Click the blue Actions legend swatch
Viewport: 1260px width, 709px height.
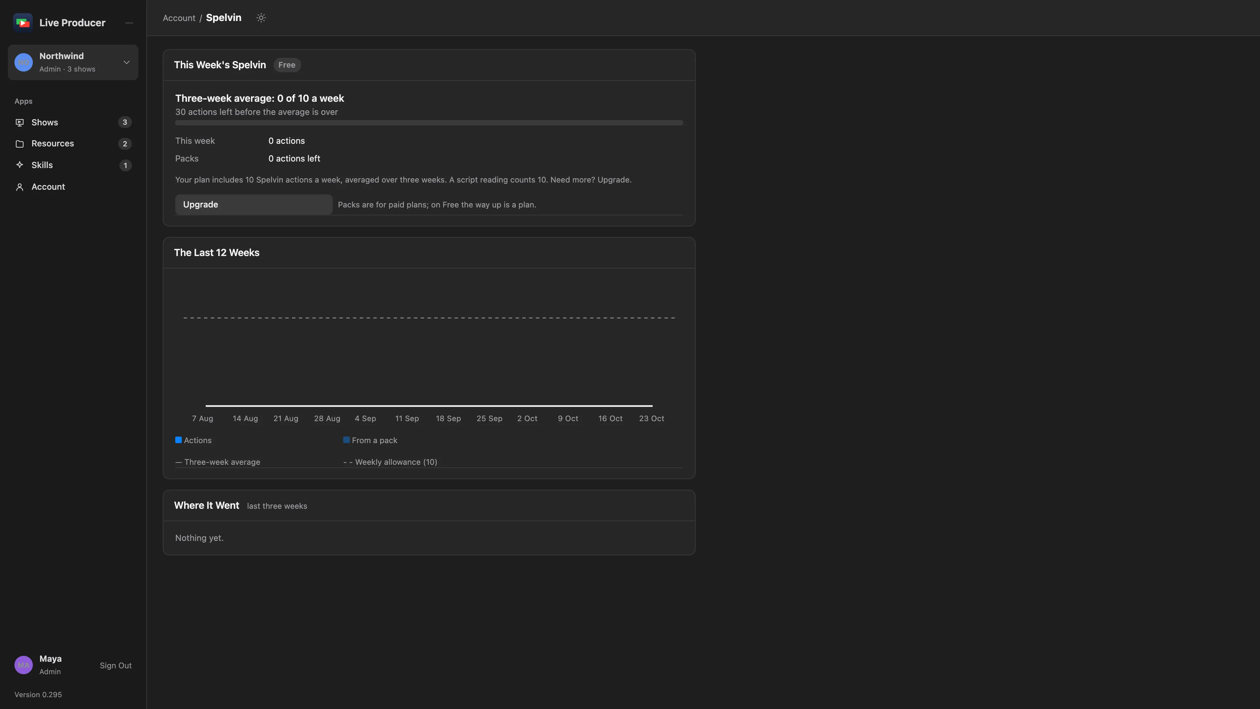(x=178, y=440)
